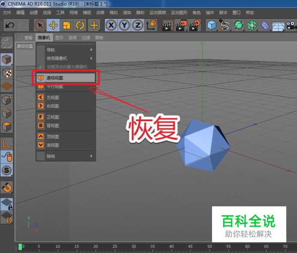
Task: Choose 透视视图 from camera menu
Action: click(66, 78)
